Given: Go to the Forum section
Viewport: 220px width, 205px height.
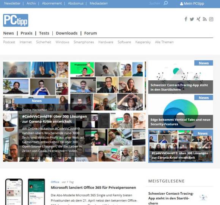Looking at the screenshot, I should pyautogui.click(x=91, y=33).
